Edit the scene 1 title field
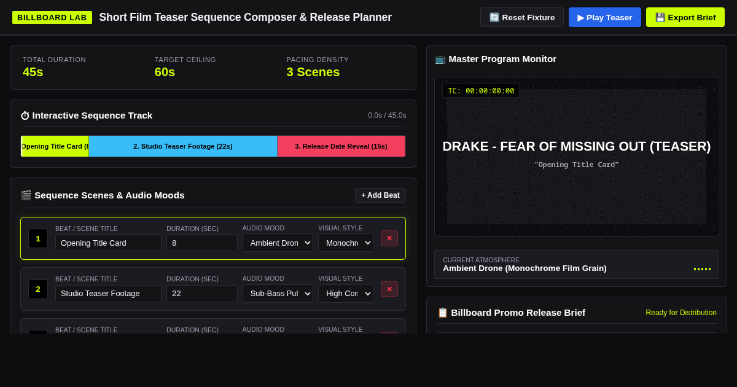This screenshot has width=737, height=387. point(108,243)
